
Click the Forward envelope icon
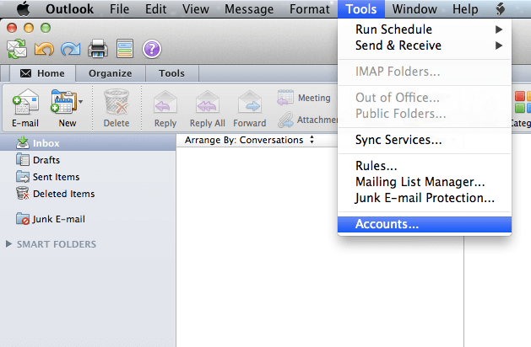250,108
